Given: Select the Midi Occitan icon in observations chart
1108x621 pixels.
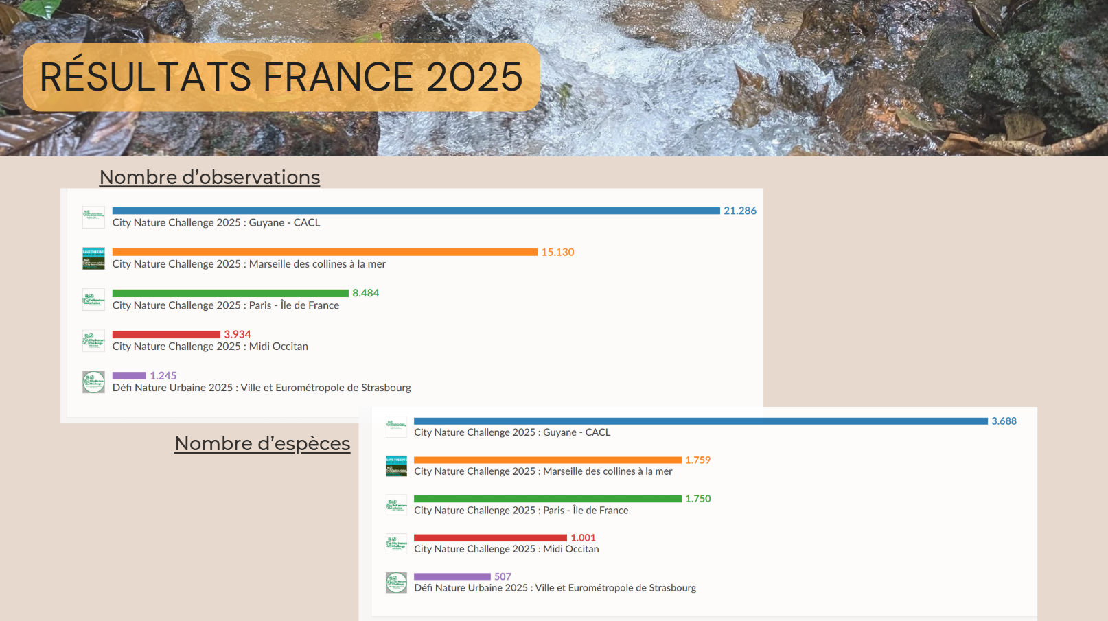Looking at the screenshot, I should (x=93, y=341).
